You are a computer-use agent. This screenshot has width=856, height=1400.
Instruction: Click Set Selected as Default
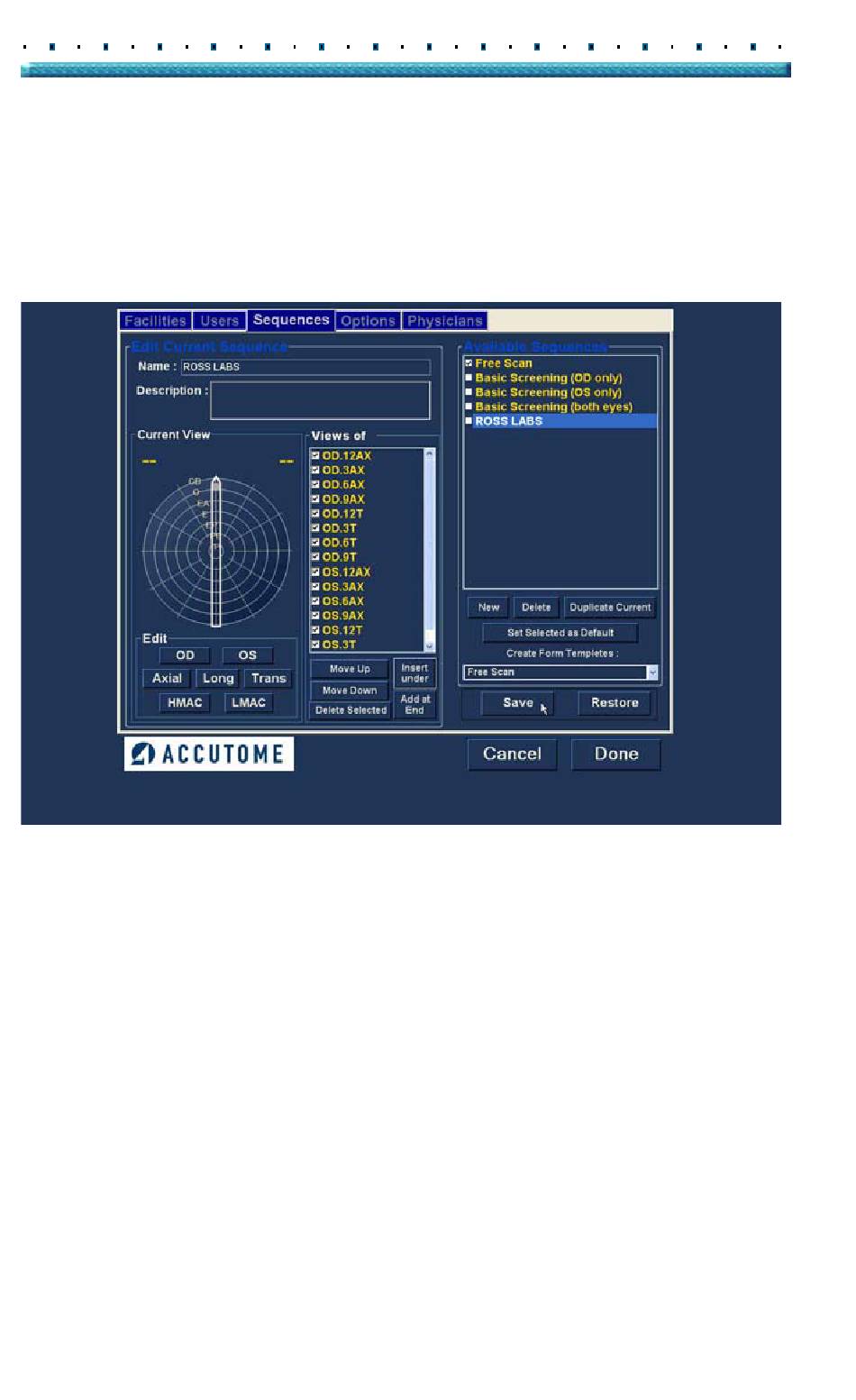[x=560, y=633]
